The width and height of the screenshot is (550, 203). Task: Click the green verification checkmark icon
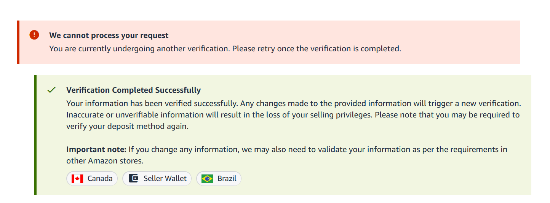click(51, 90)
